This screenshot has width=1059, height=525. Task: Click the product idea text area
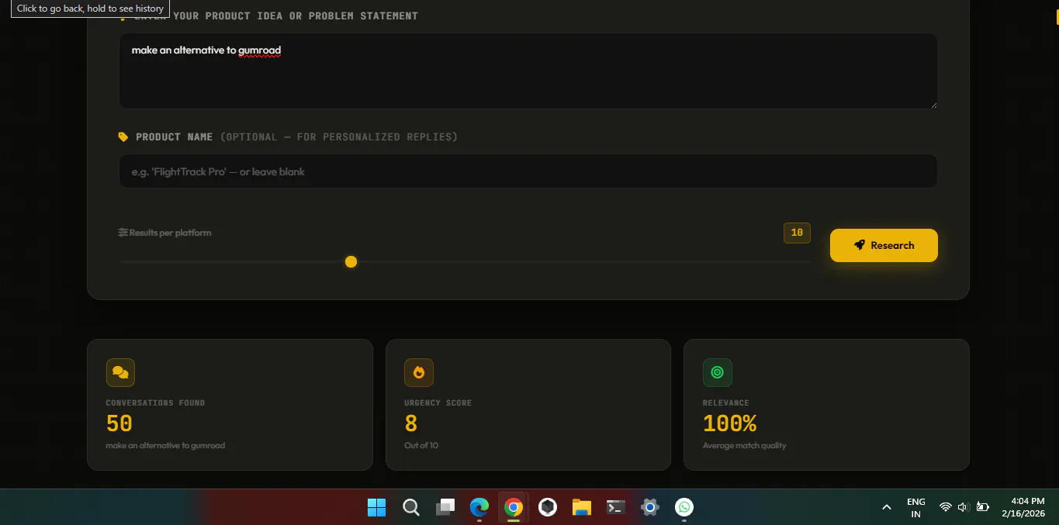[528, 71]
